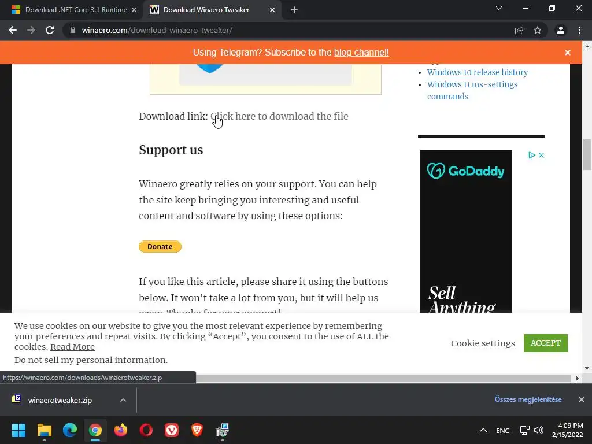Open the tab search chevron in title bar
The height and width of the screenshot is (444, 592).
[x=499, y=8]
